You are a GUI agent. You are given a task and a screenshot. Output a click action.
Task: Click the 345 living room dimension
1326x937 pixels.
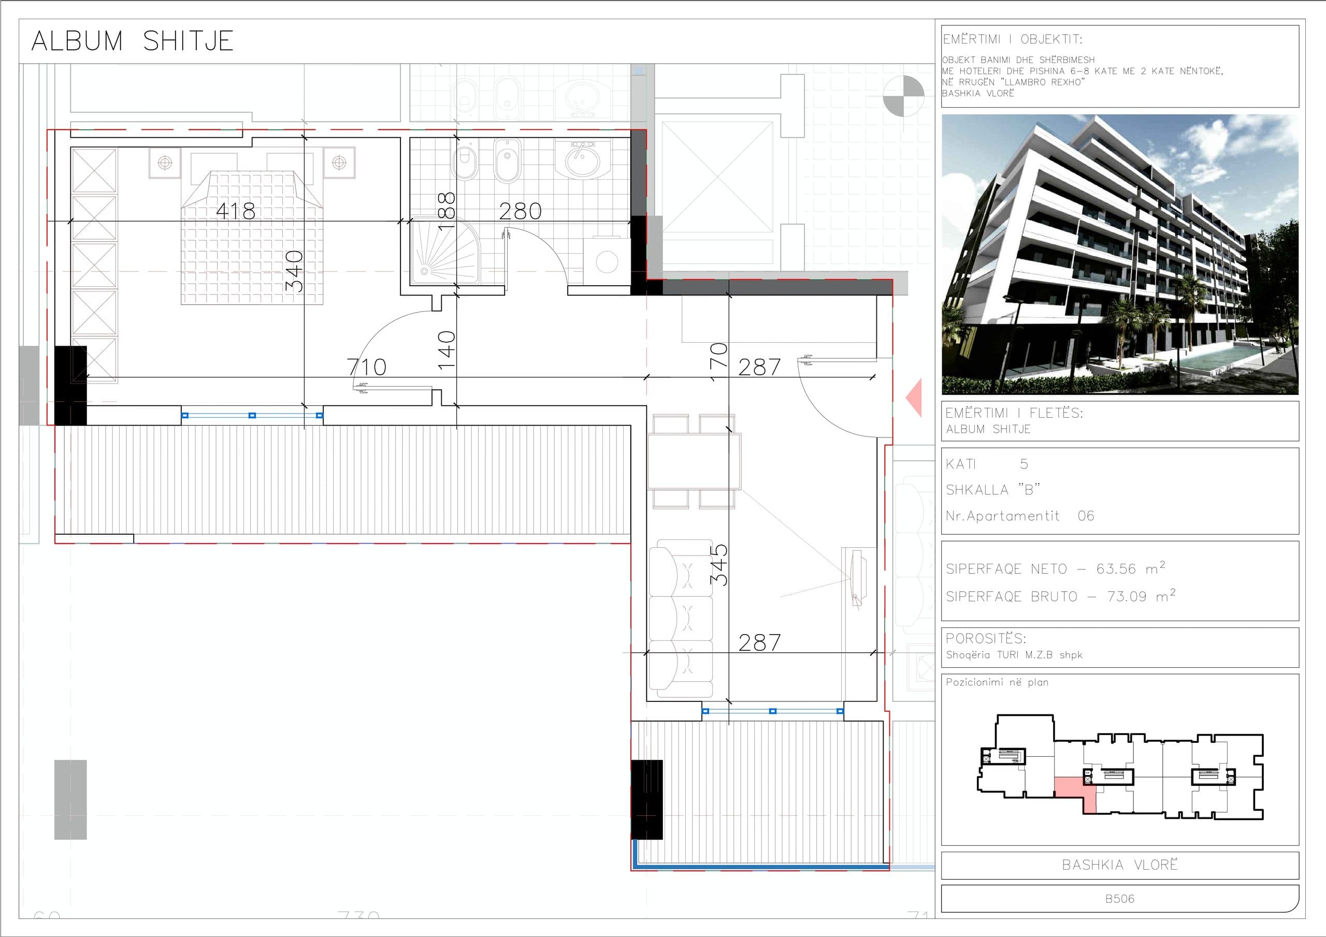point(719,565)
